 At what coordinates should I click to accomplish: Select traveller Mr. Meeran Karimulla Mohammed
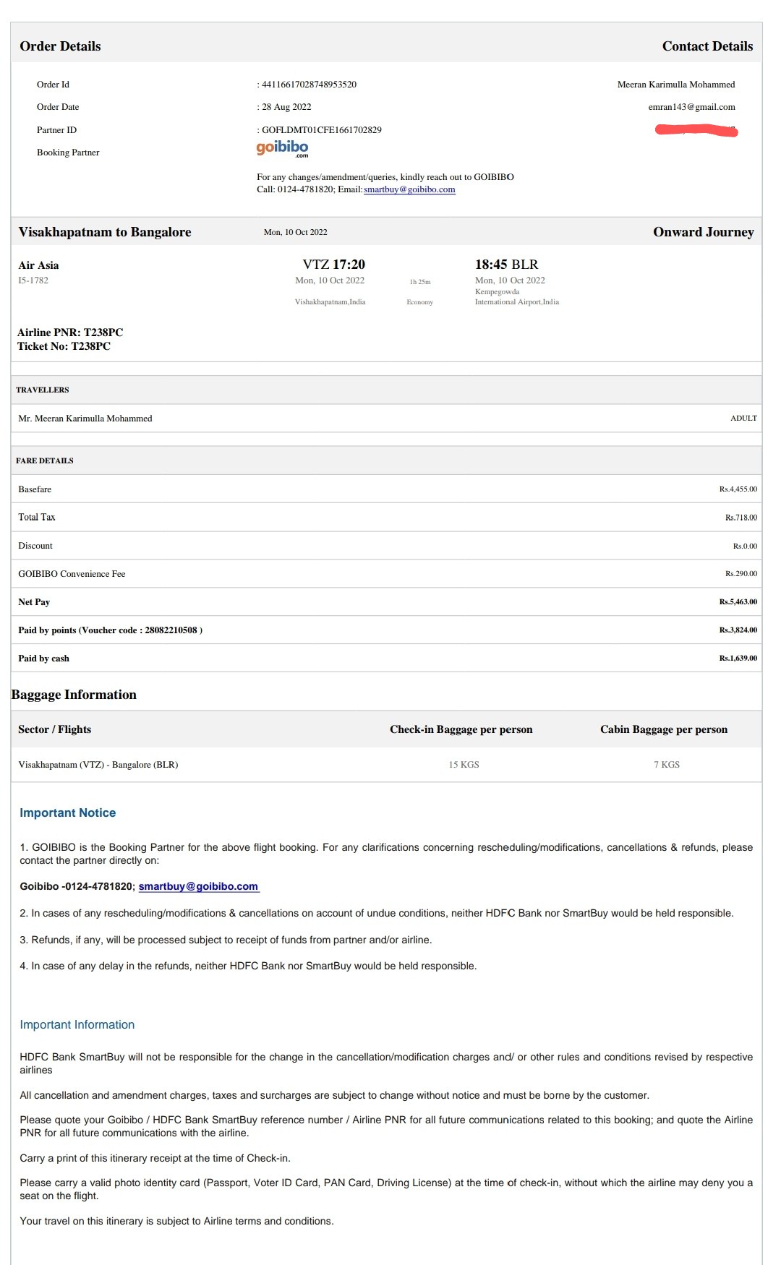tap(85, 419)
